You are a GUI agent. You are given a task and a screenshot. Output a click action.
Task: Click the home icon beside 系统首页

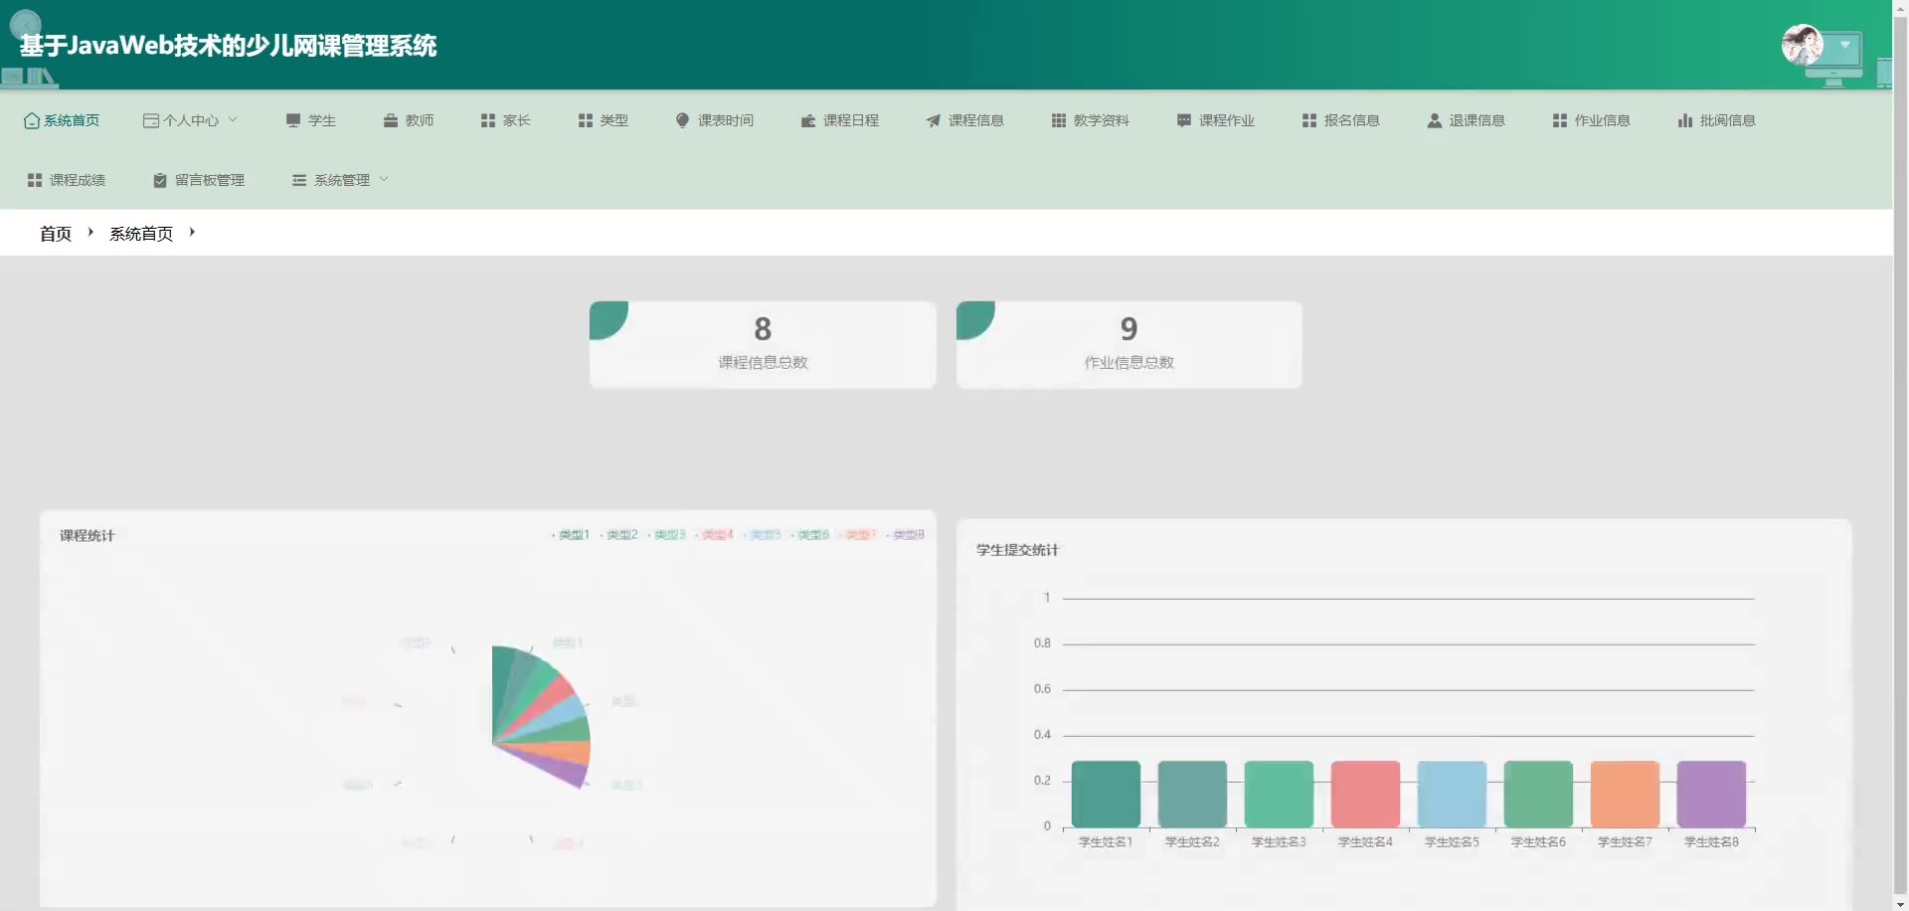[32, 120]
